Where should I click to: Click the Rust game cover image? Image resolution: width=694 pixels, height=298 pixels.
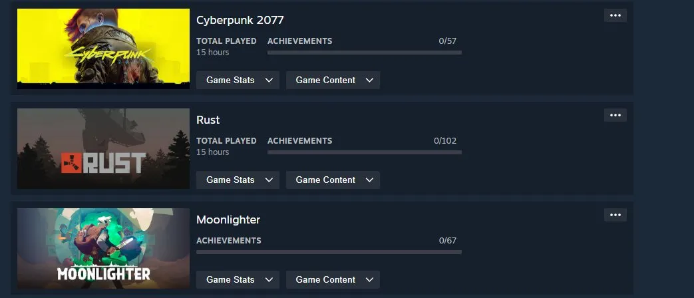[x=104, y=148]
